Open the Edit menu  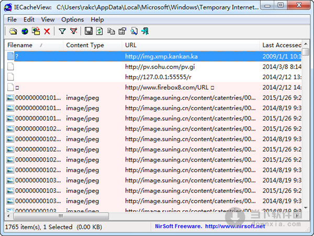point(29,20)
